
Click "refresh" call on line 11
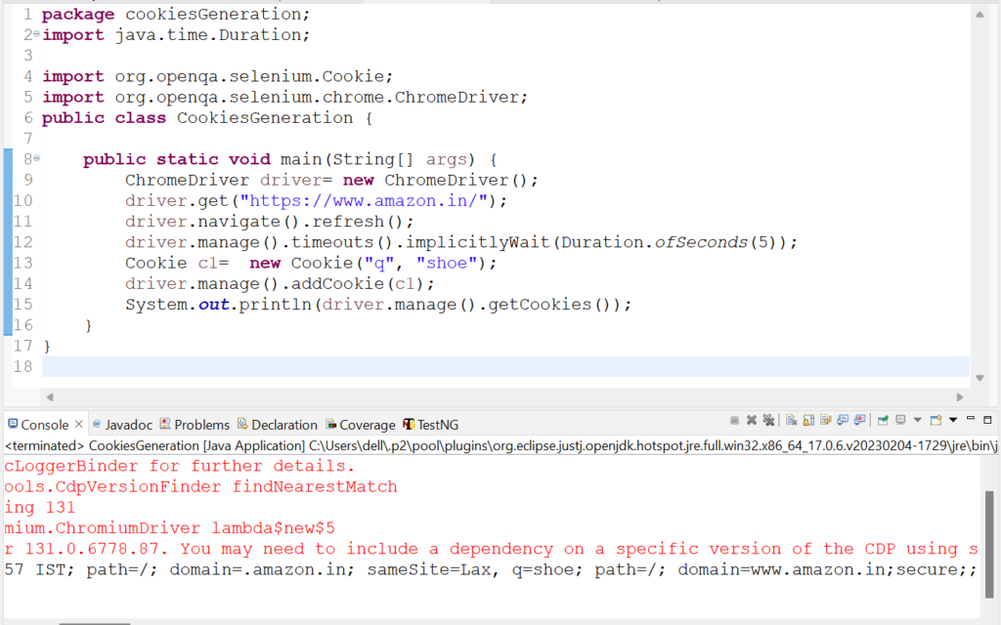[349, 222]
